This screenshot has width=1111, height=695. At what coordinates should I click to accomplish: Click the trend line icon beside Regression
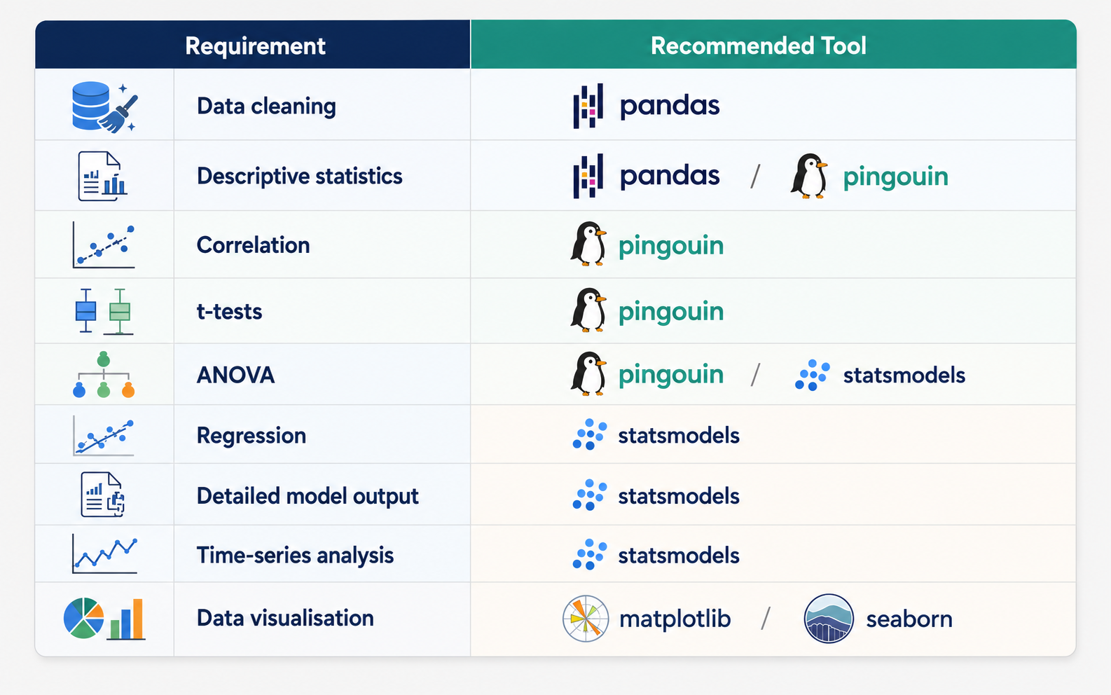click(104, 436)
